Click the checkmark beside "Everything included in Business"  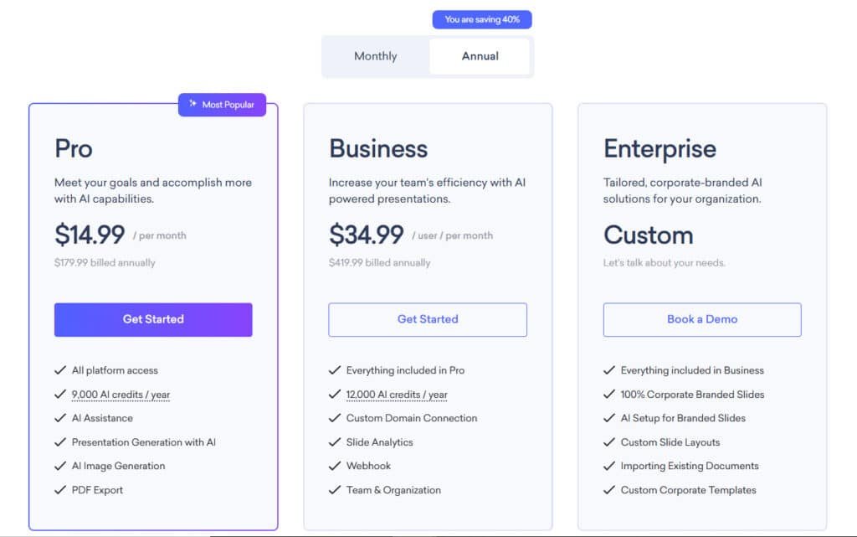608,369
